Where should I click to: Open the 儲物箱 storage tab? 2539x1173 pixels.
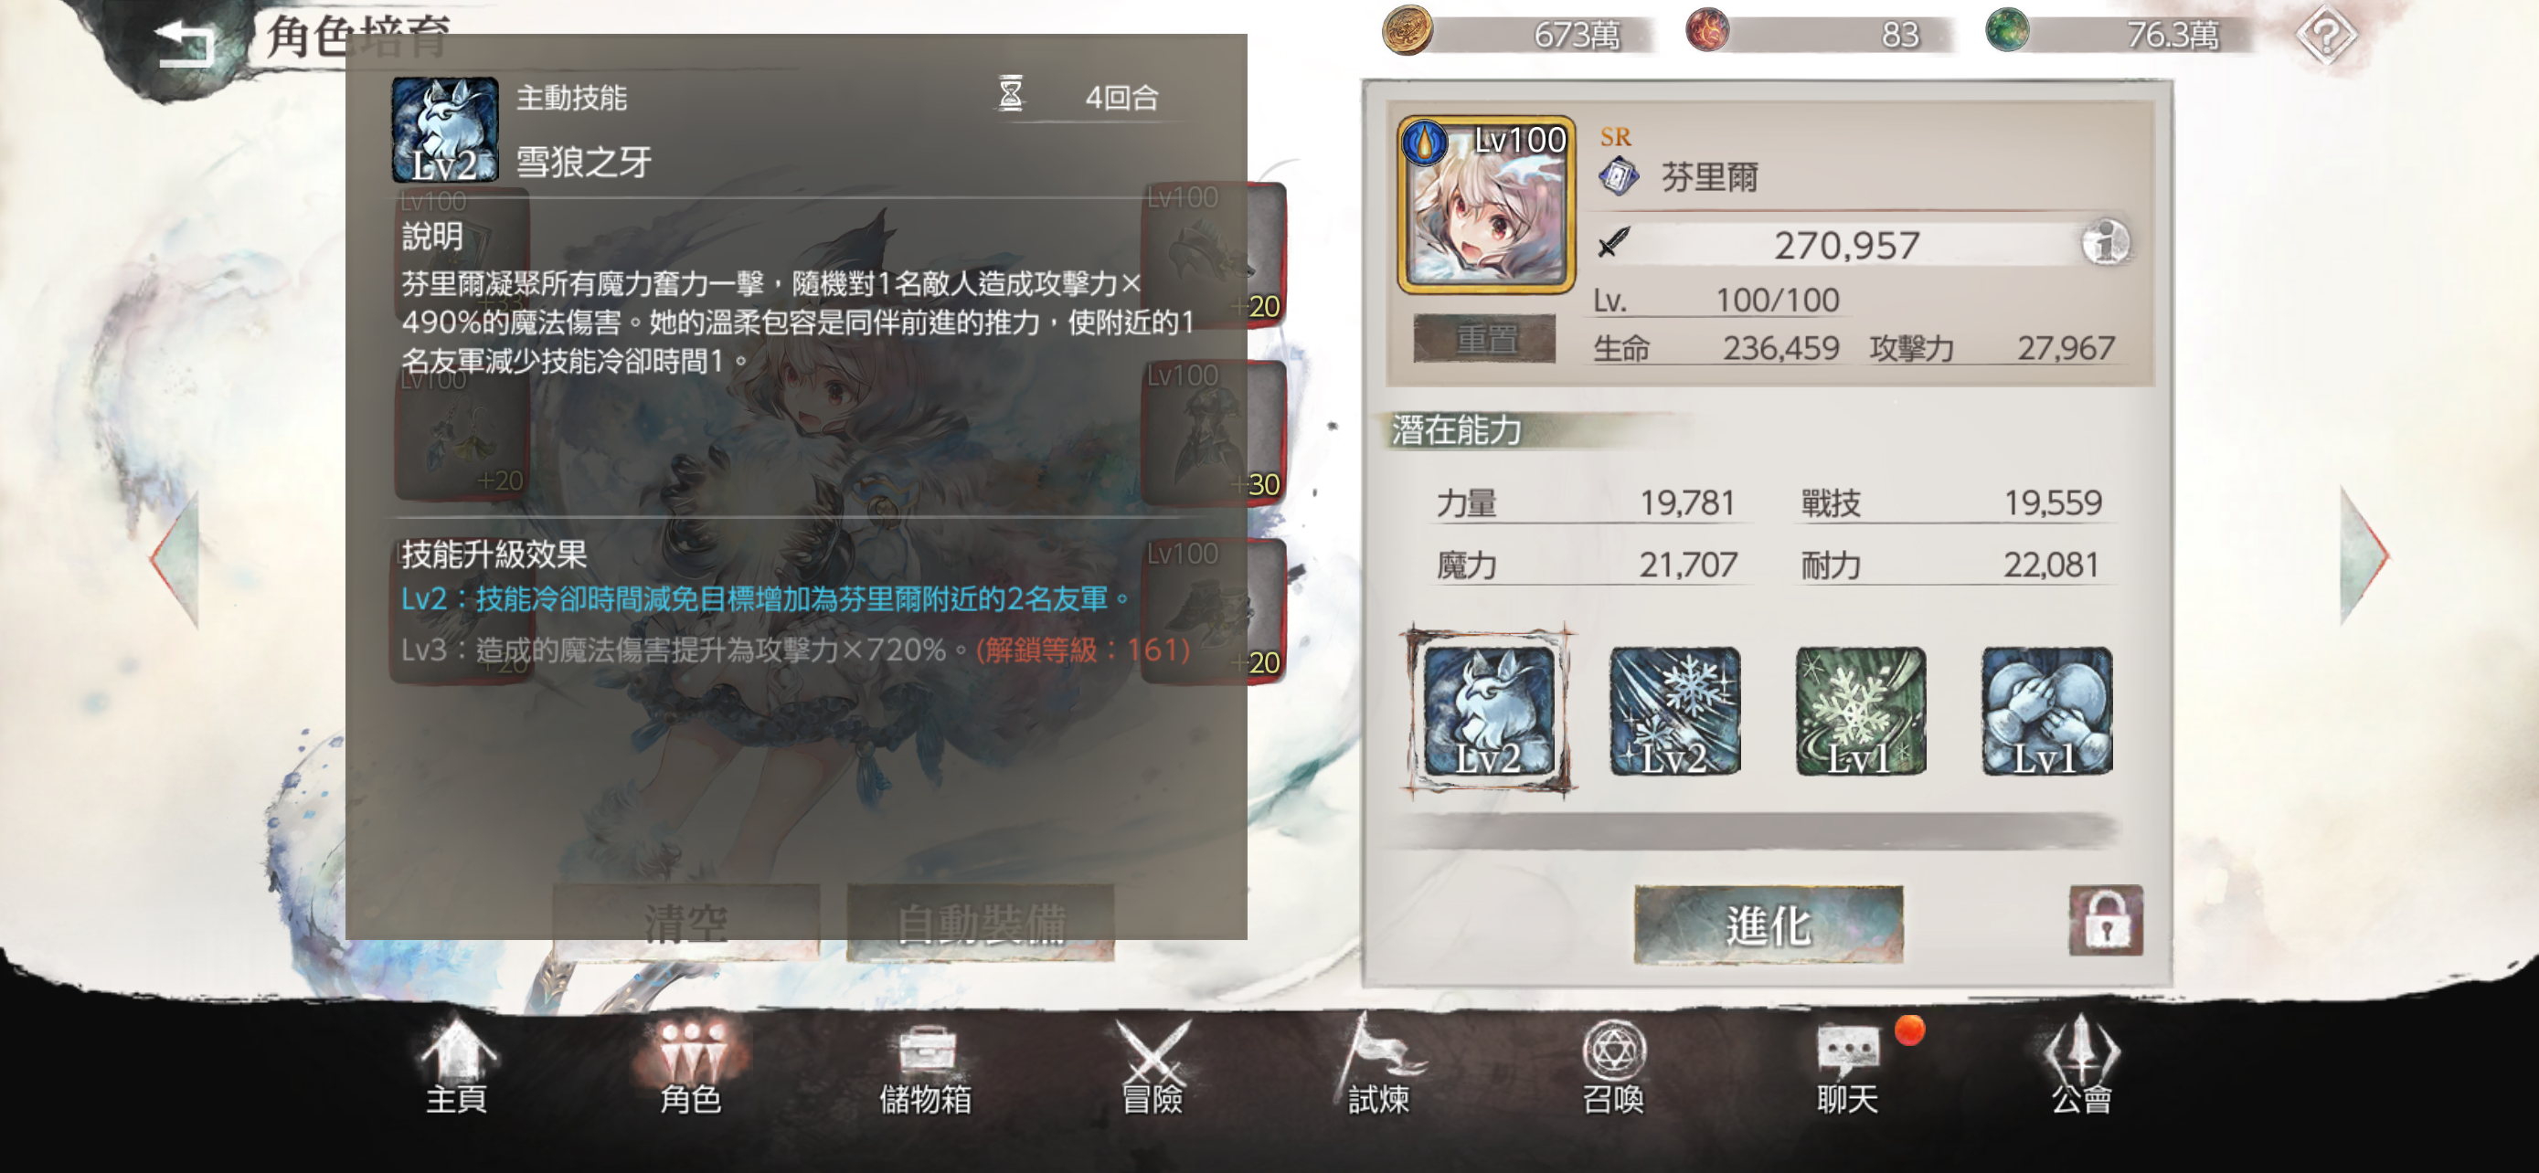pyautogui.click(x=926, y=1067)
